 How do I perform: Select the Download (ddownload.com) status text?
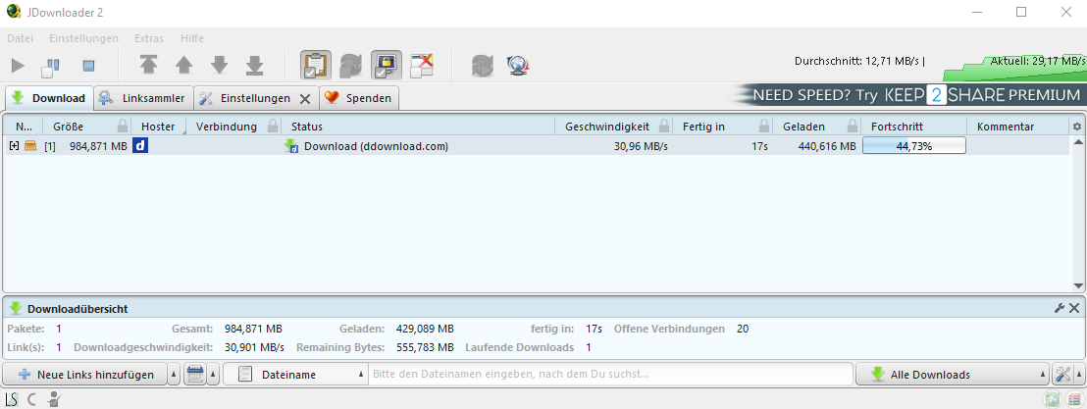[376, 146]
